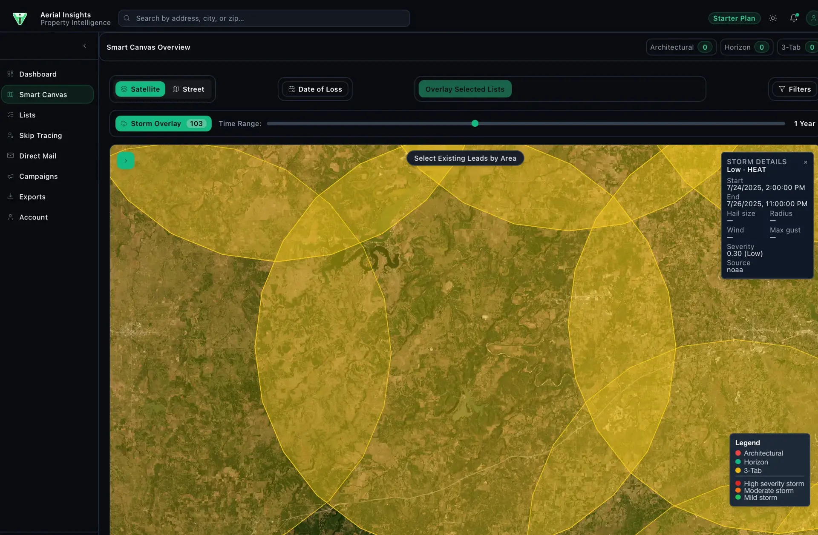Viewport: 818px width, 535px height.
Task: Open Skip Tracing from the sidebar
Action: [x=48, y=135]
